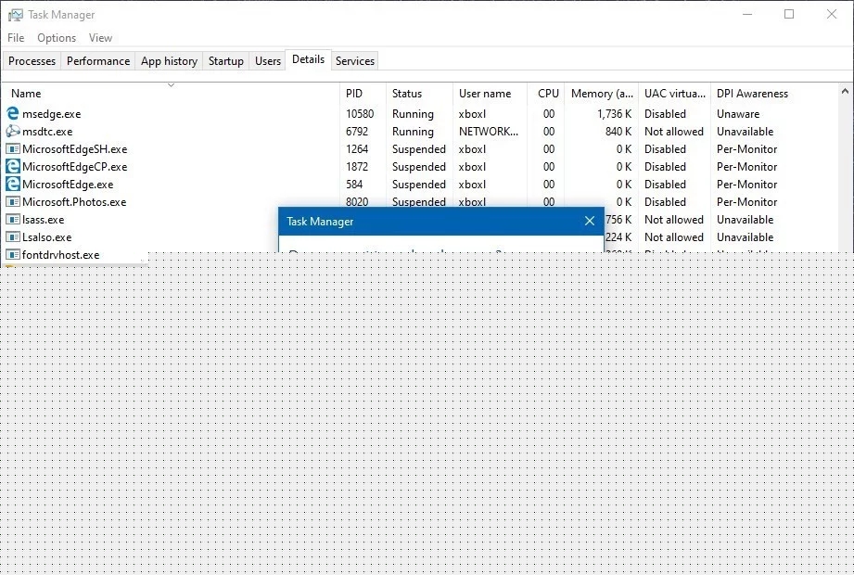Select the Details tab
The image size is (854, 575).
point(308,59)
